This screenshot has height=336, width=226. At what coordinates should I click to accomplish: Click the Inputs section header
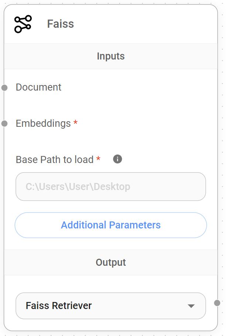[x=111, y=56]
